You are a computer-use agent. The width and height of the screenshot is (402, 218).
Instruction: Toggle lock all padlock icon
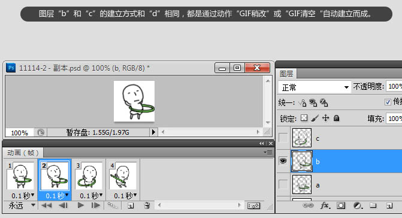[336, 118]
